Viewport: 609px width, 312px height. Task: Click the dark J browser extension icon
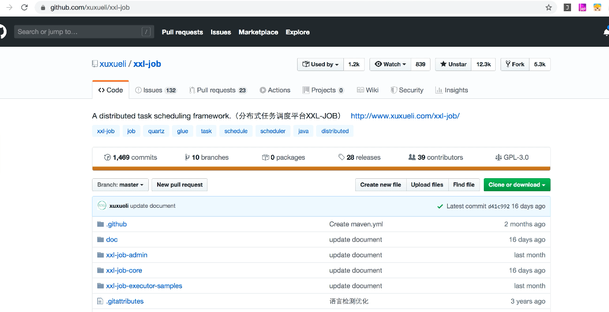pyautogui.click(x=567, y=7)
